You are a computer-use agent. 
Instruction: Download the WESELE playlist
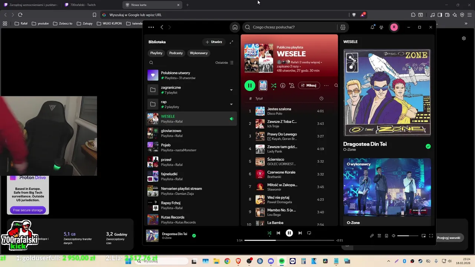pyautogui.click(x=283, y=85)
